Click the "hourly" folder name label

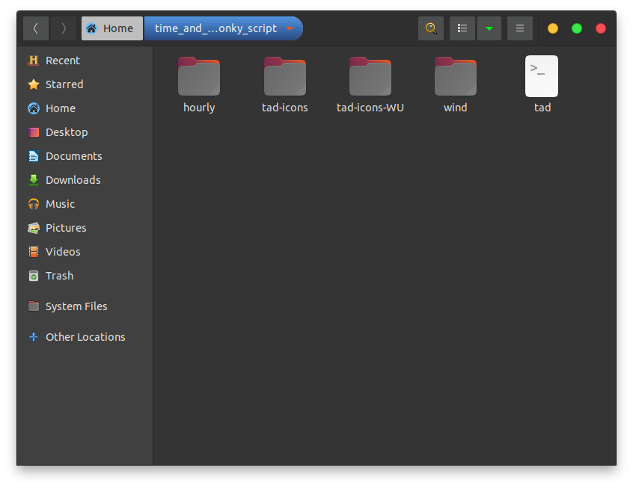coord(199,108)
